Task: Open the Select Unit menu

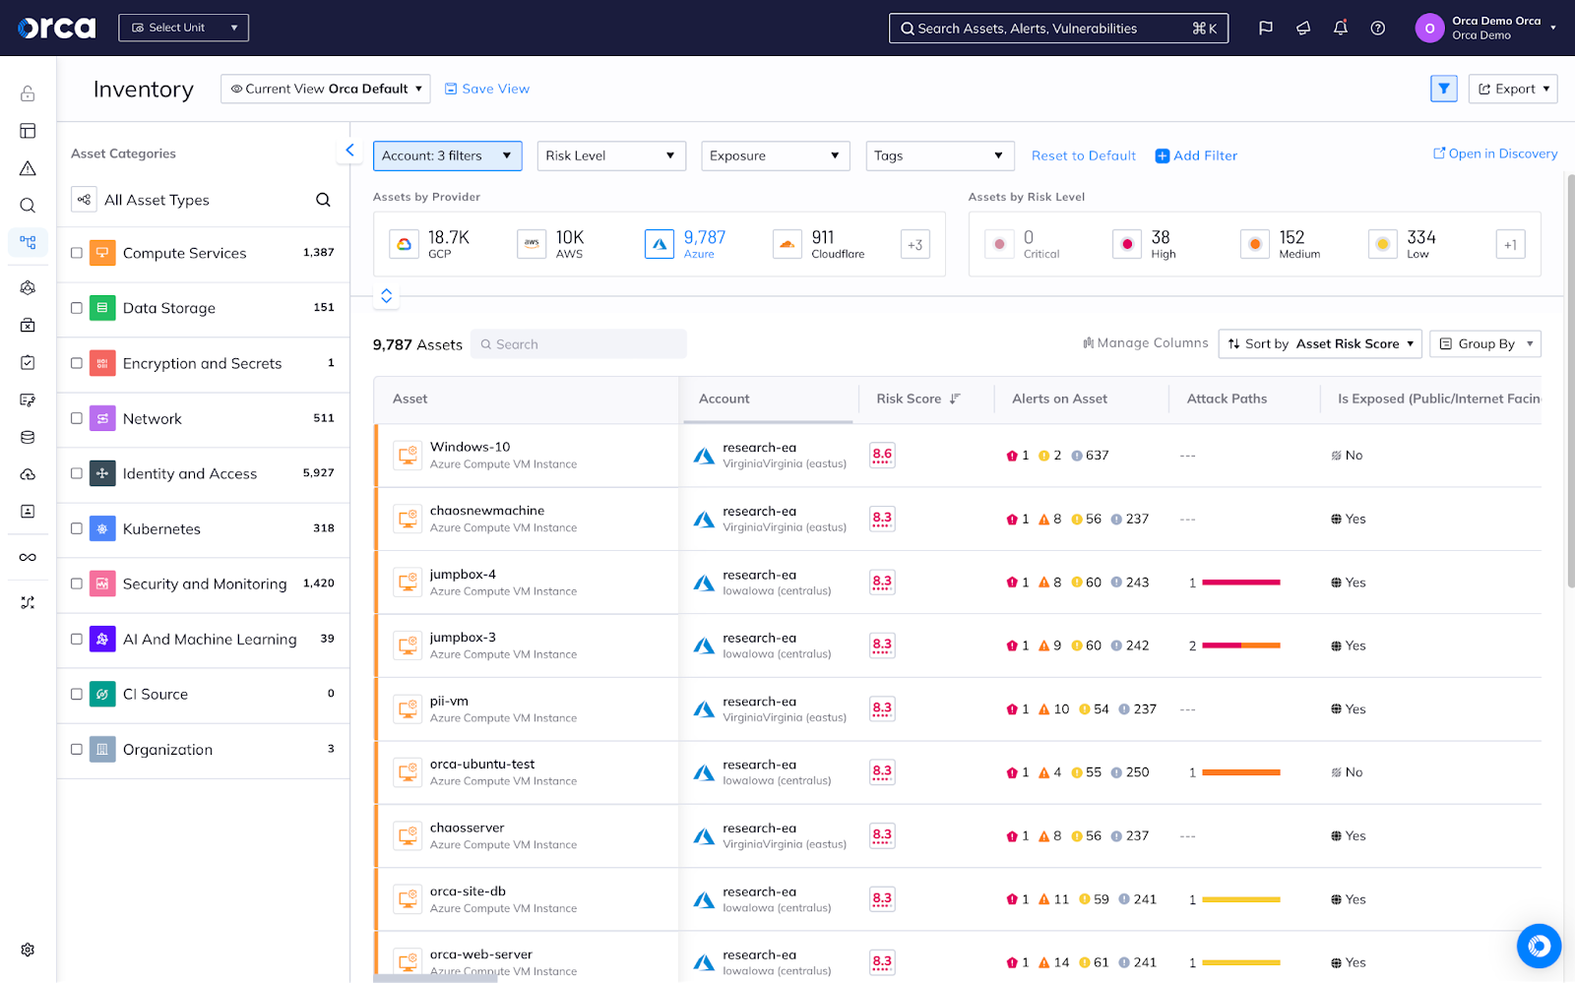Action: [x=183, y=28]
